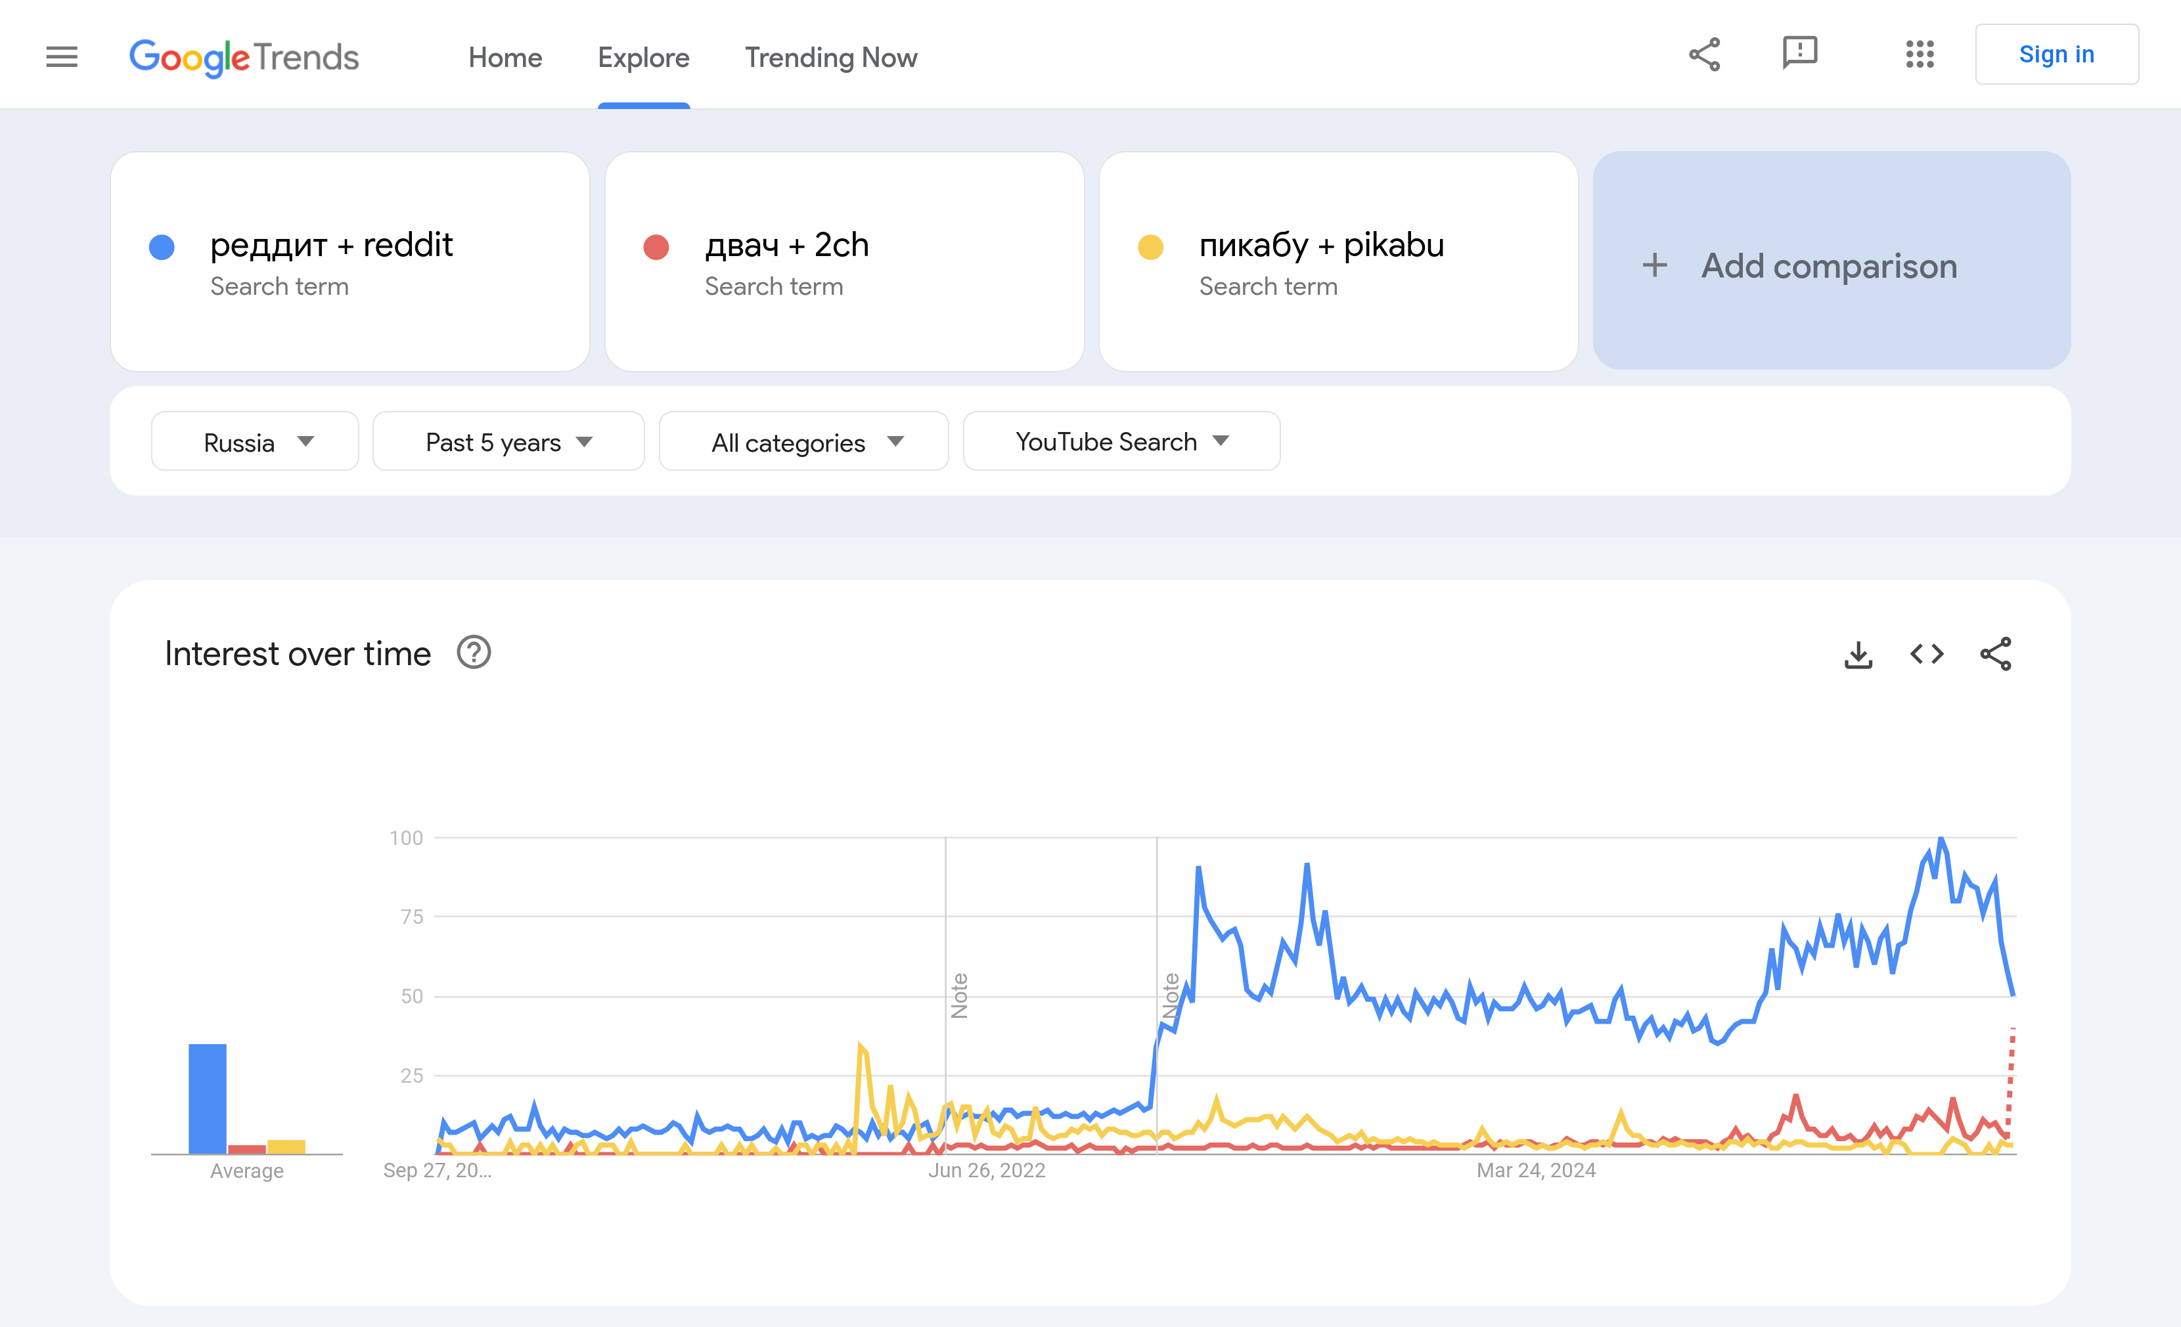Screen dimensions: 2181x1327
Task: Show help for Interest over time
Action: pos(474,653)
